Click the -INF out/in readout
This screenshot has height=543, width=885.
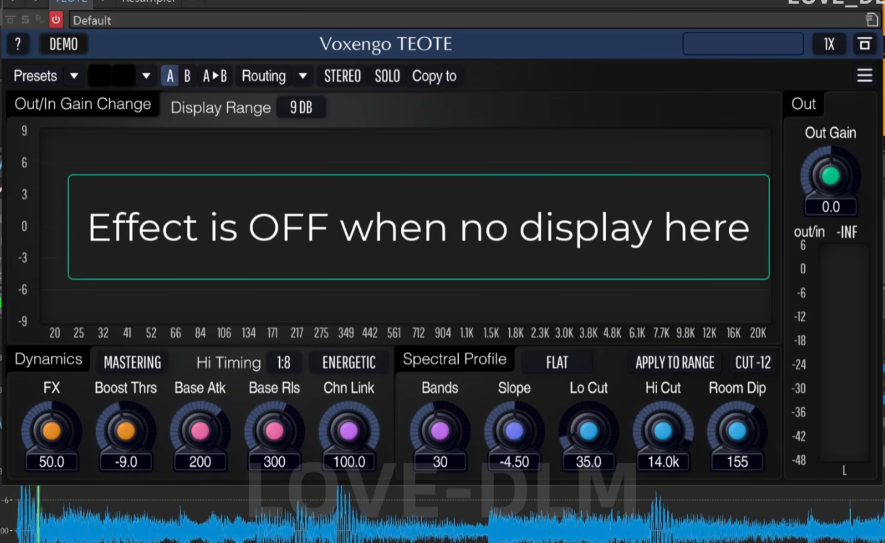[x=847, y=233]
